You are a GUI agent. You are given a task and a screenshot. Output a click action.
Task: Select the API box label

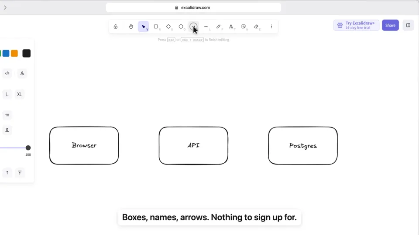[193, 145]
